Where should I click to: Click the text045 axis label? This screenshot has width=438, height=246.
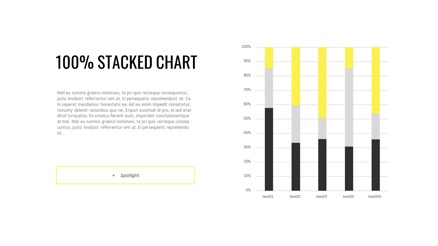point(375,196)
